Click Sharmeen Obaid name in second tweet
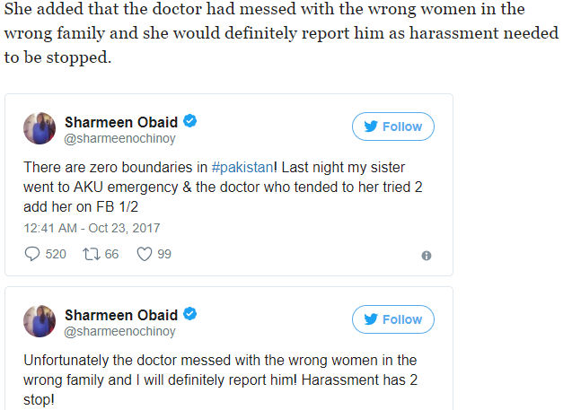 pyautogui.click(x=121, y=314)
